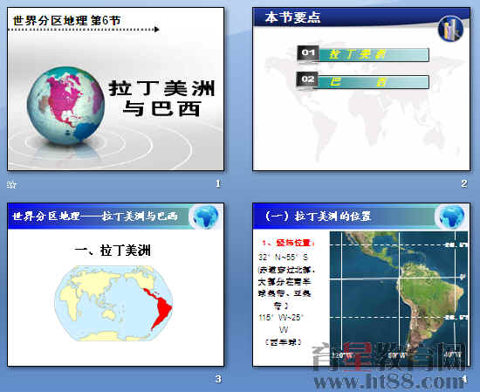Click the 02 number badge
480x392 pixels.
[308, 79]
